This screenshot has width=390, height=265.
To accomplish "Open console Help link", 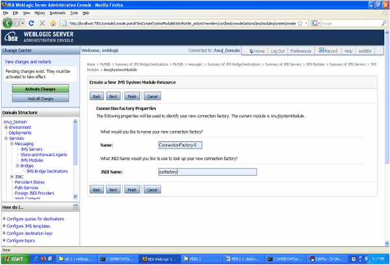I will coord(348,51).
